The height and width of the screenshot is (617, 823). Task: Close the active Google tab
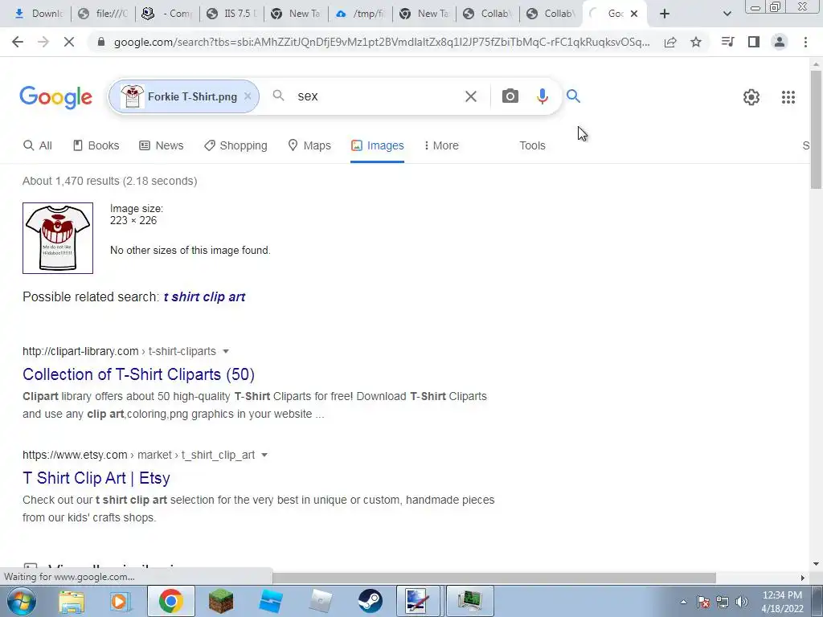(x=634, y=14)
